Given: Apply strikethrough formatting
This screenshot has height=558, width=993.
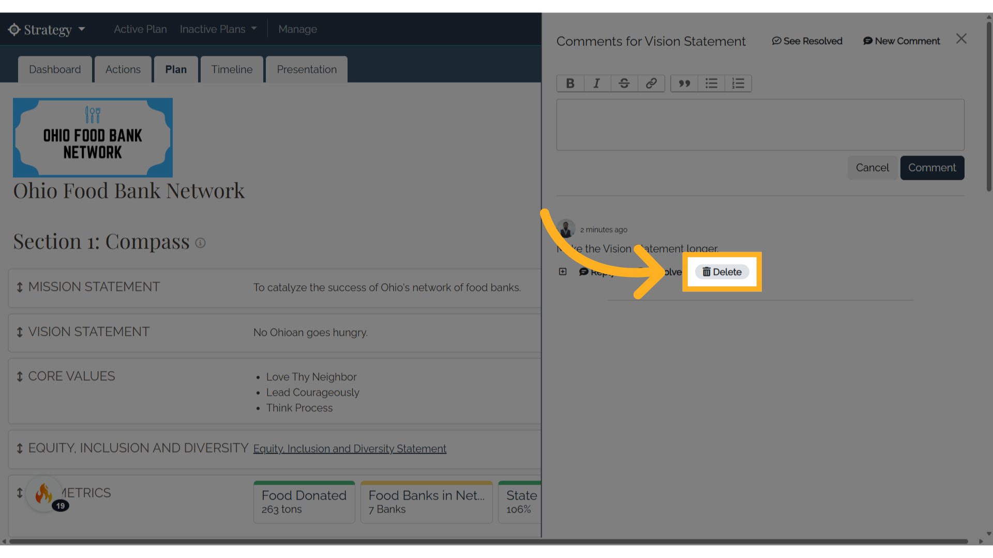Looking at the screenshot, I should point(624,83).
